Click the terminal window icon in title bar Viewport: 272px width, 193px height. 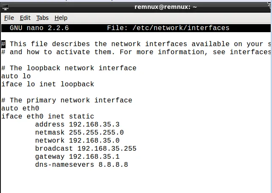click(5, 7)
